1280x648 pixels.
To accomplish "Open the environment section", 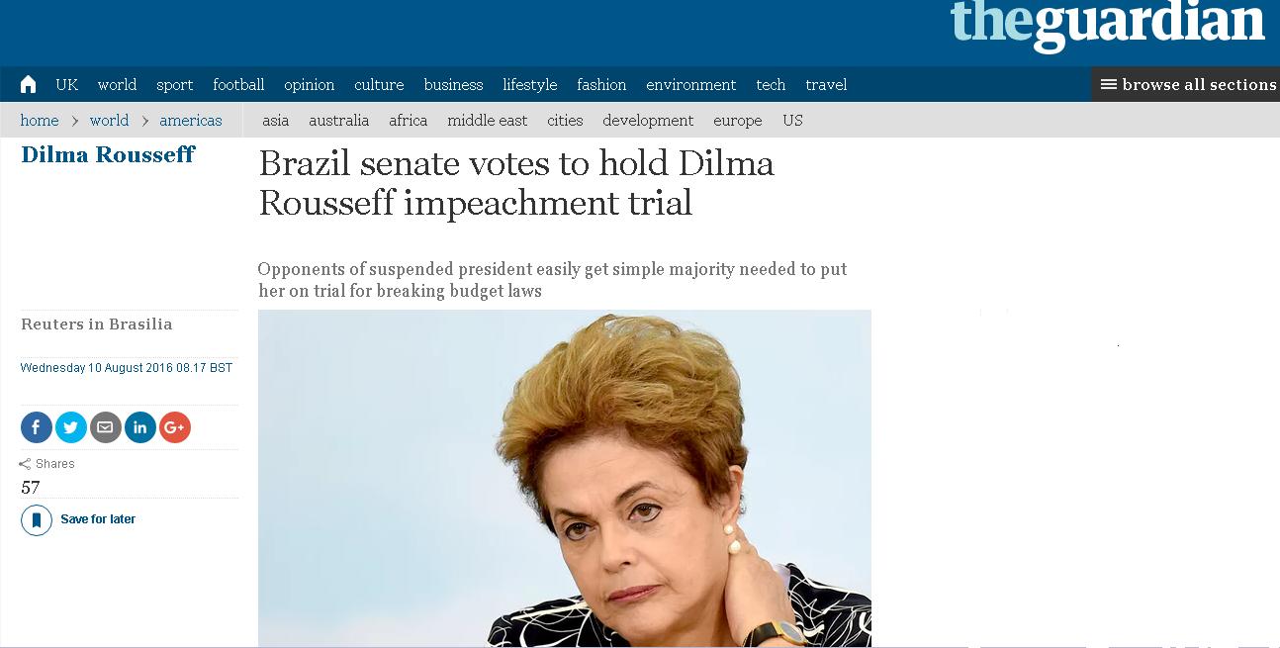I will pyautogui.click(x=690, y=85).
